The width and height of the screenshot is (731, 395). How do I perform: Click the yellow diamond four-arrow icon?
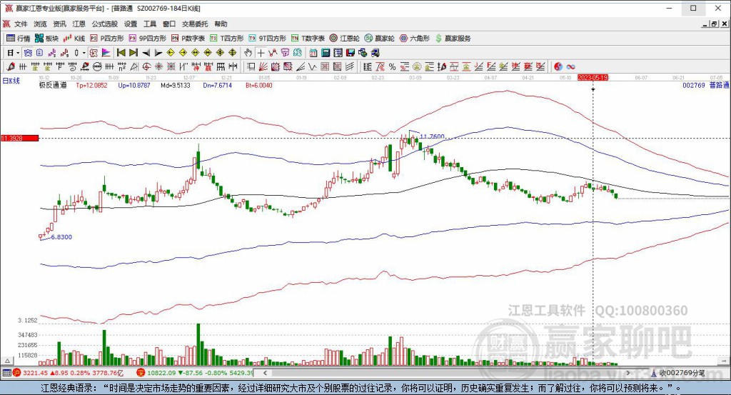pyautogui.click(x=232, y=53)
